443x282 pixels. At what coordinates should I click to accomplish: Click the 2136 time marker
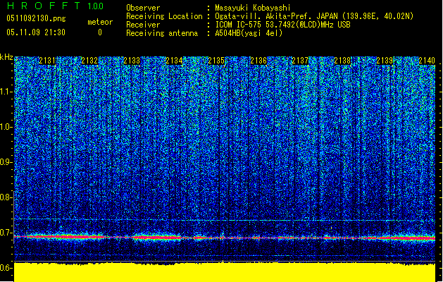[x=258, y=61]
